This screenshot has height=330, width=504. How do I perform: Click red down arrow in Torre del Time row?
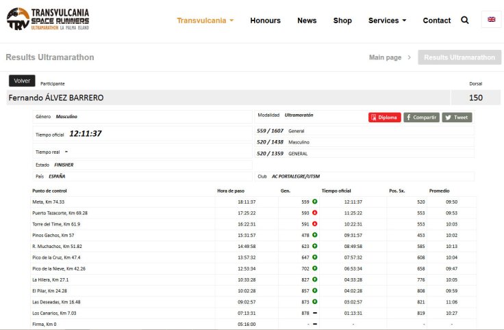[x=314, y=224]
